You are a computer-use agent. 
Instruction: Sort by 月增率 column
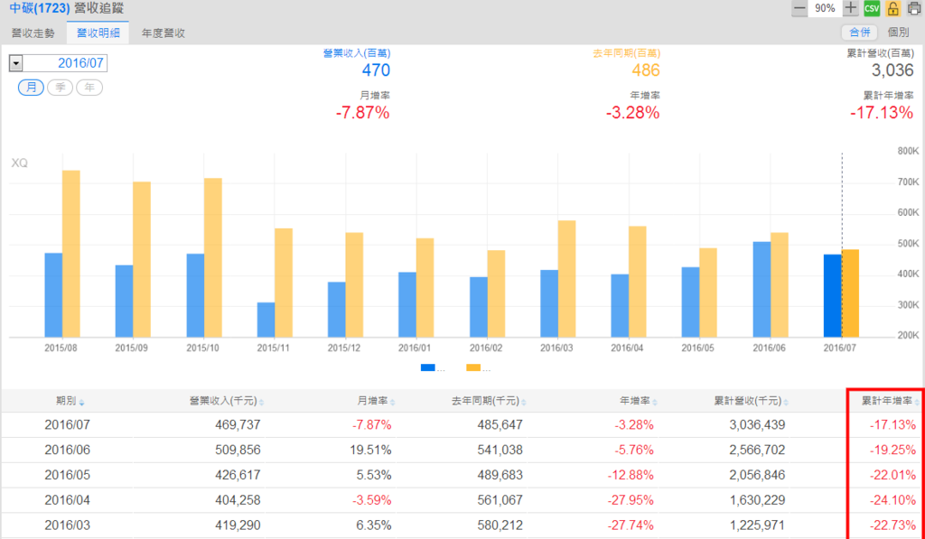(376, 401)
